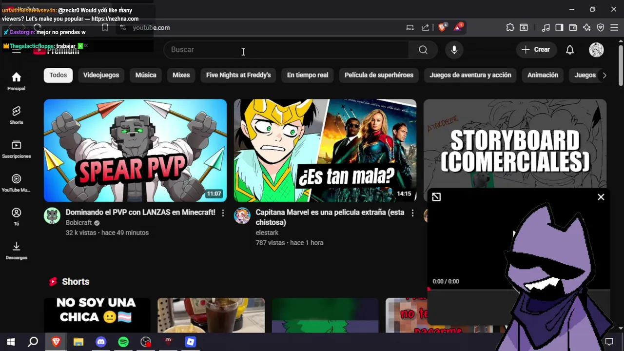Image resolution: width=624 pixels, height=351 pixels.
Task: Open the Brave playlist music note icon
Action: [546, 28]
